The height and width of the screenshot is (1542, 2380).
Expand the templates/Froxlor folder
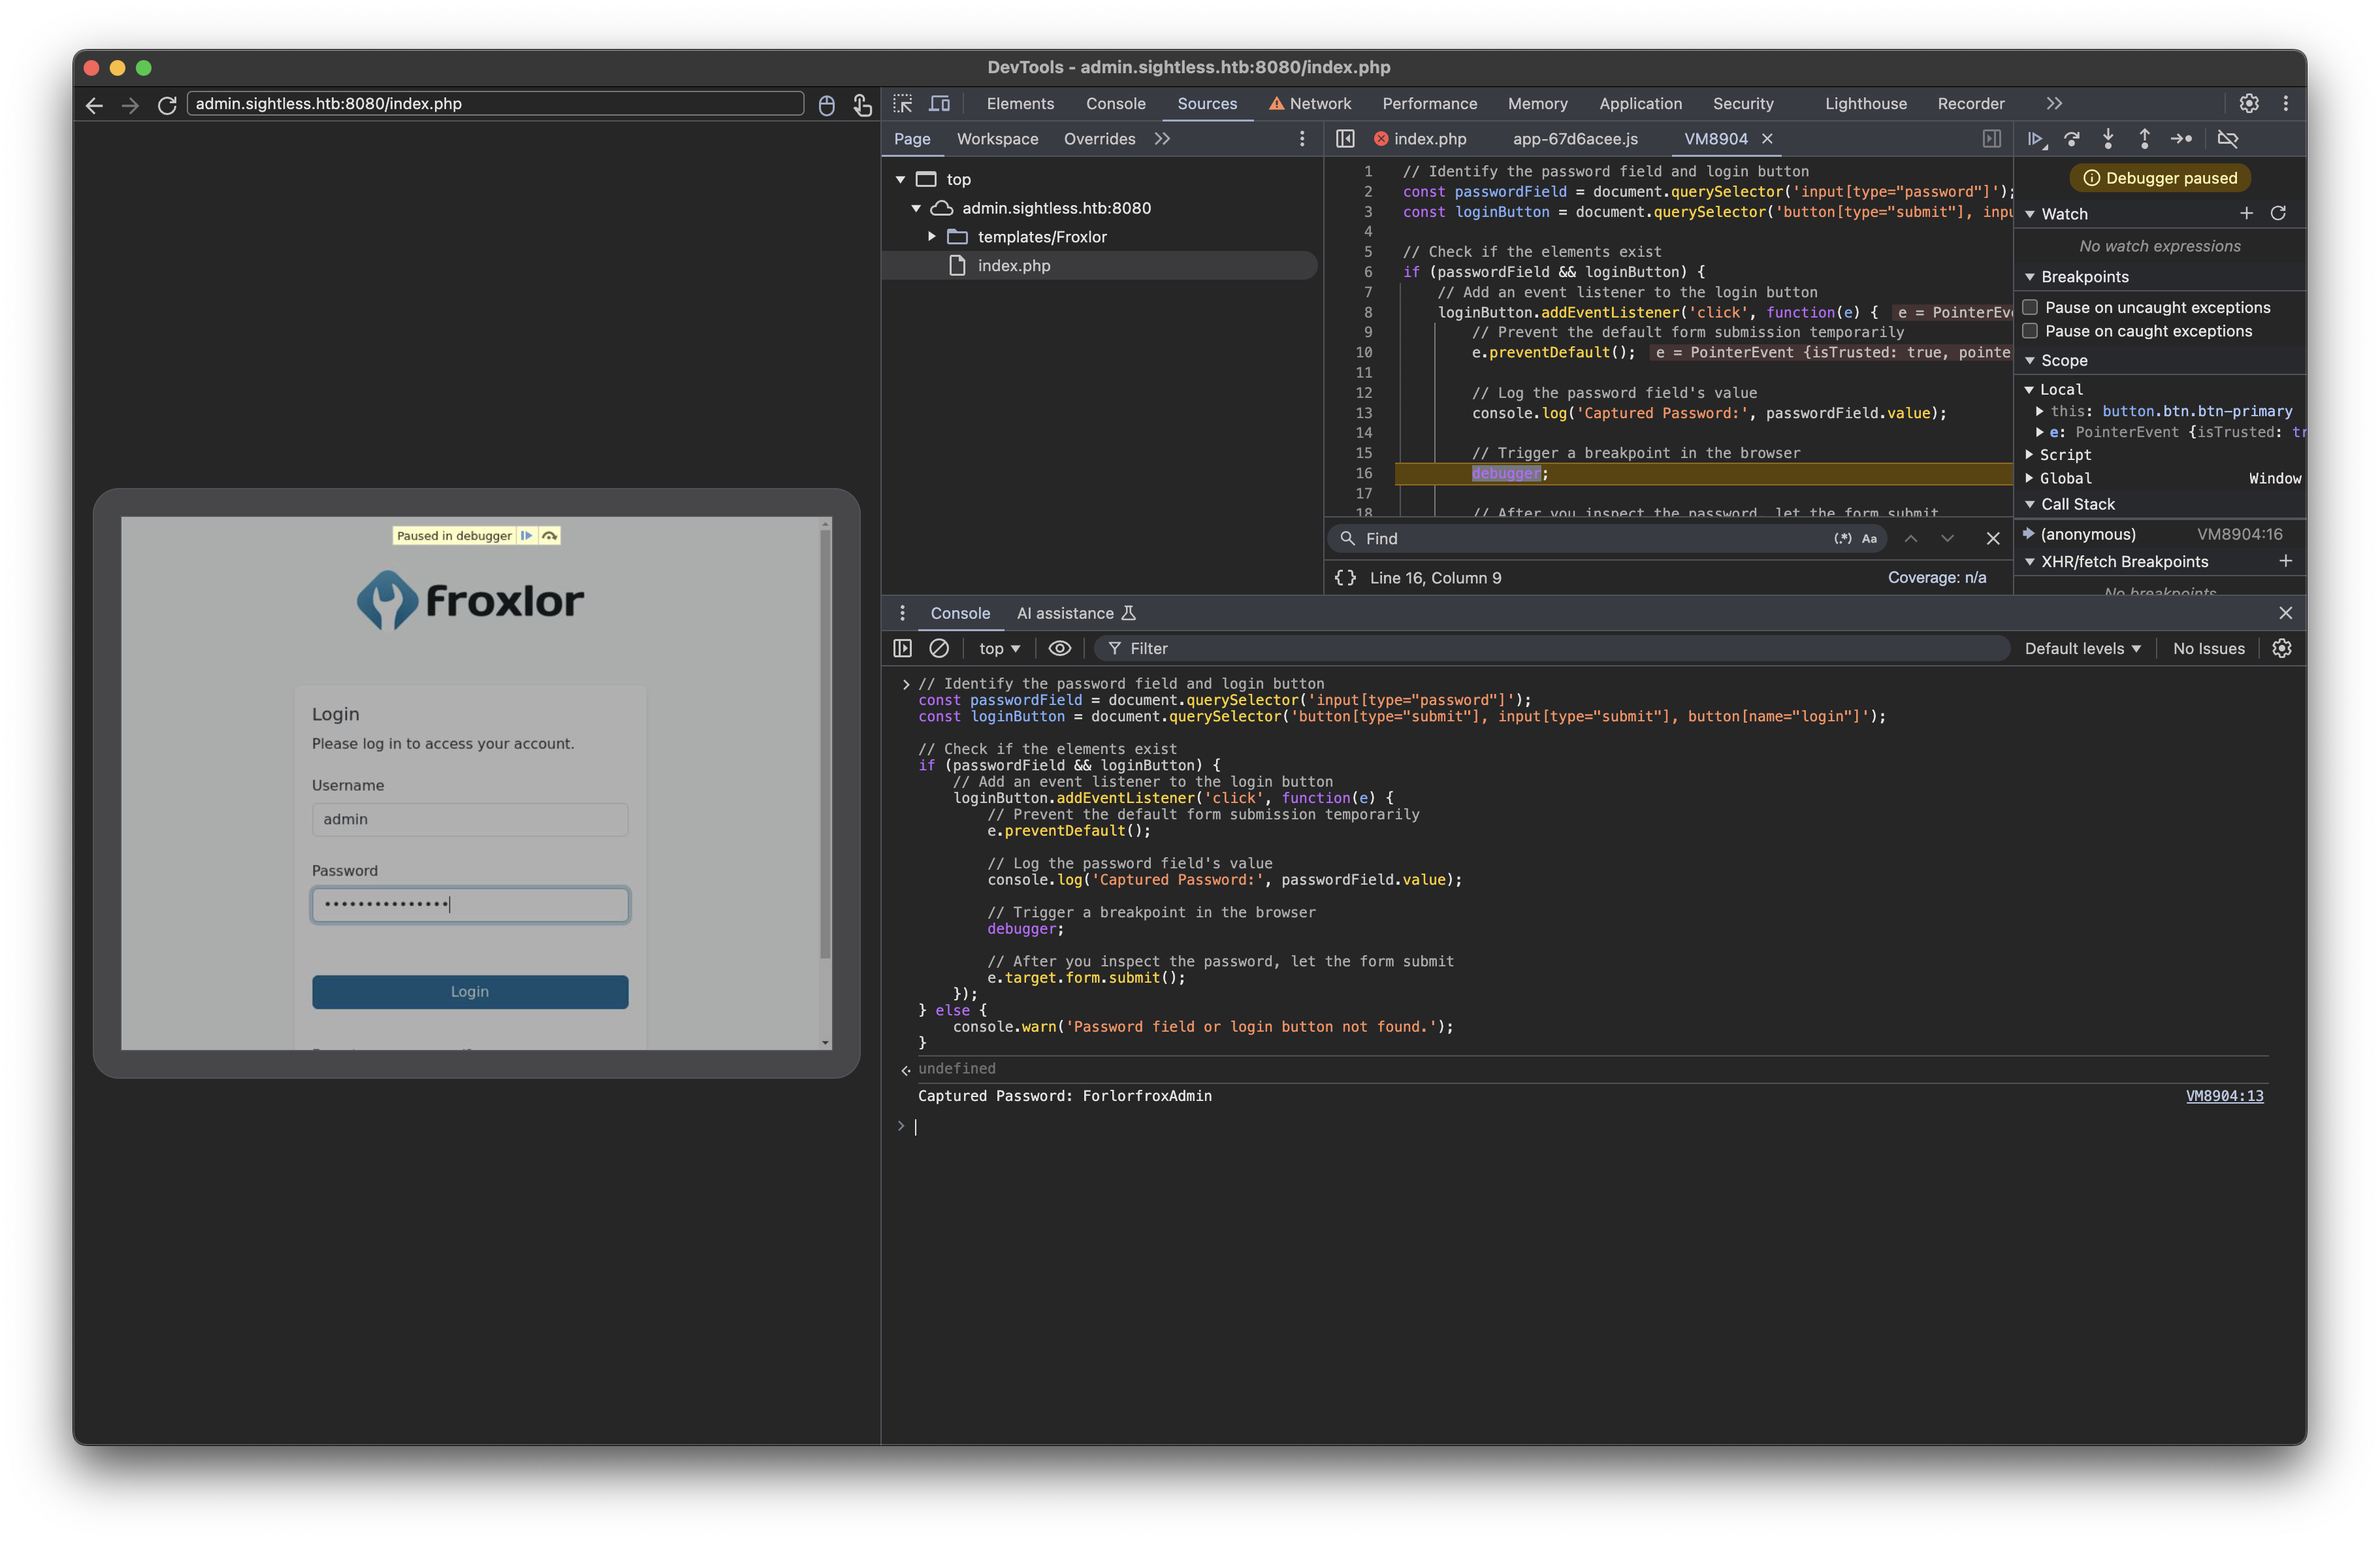[x=932, y=237]
